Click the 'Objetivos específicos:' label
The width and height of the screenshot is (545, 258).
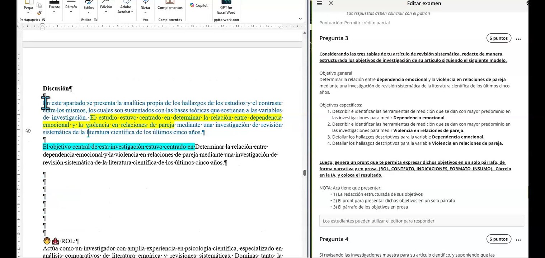341,105
